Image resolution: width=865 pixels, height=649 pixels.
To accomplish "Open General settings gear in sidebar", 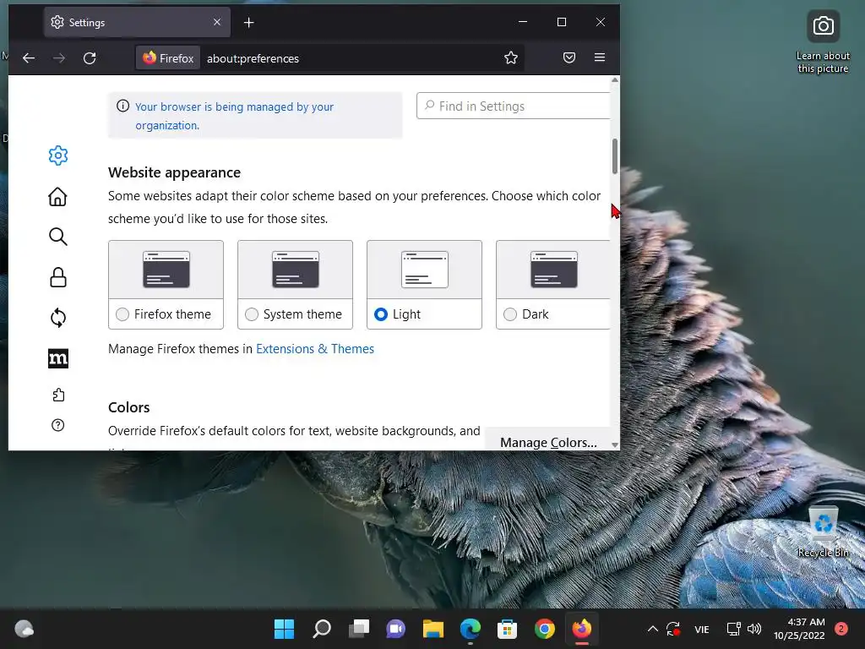I will (x=58, y=155).
